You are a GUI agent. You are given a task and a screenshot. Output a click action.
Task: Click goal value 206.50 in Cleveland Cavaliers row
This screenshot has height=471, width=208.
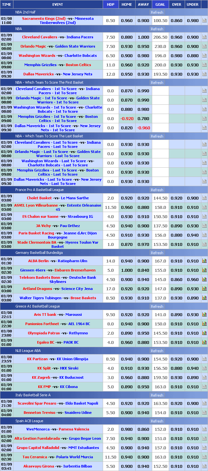(160, 37)
